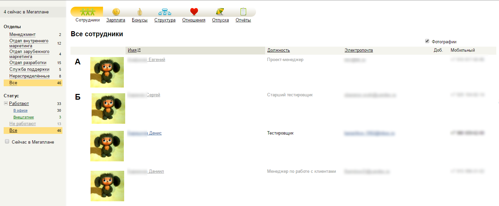This screenshot has width=499, height=206.
Task: Click the Доб. column header
Action: pyautogui.click(x=438, y=50)
